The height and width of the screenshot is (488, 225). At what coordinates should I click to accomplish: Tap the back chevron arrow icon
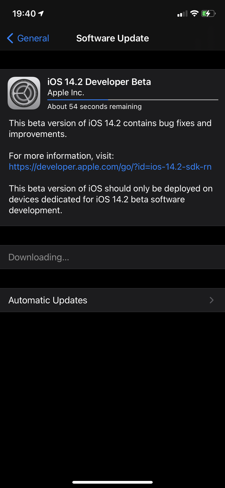click(x=10, y=38)
